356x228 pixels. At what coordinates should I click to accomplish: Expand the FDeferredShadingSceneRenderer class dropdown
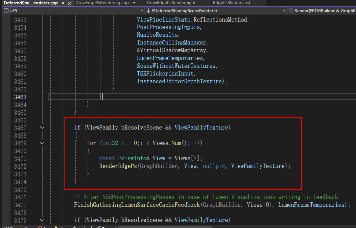(x=284, y=11)
